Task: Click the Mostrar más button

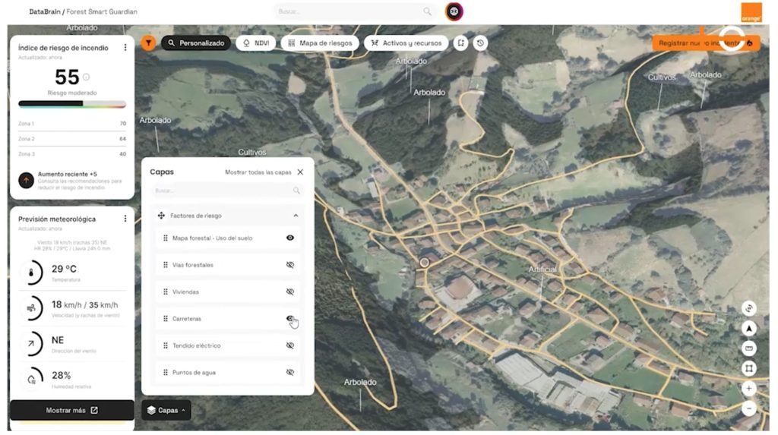Action: 72,411
